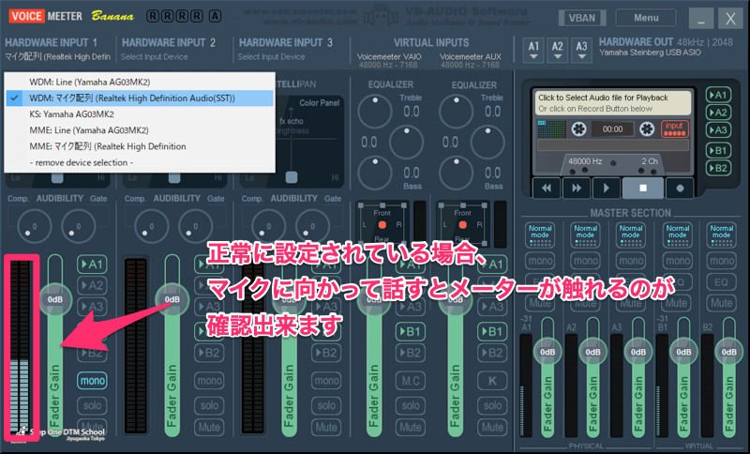The height and width of the screenshot is (454, 750).
Task: Click Voicemeeter VAIO Treble EQ knob
Action: point(375,112)
